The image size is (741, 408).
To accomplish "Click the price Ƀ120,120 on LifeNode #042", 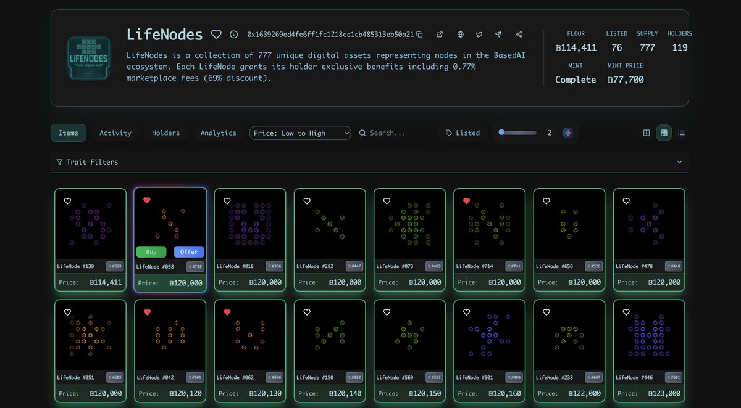I will pyautogui.click(x=185, y=393).
